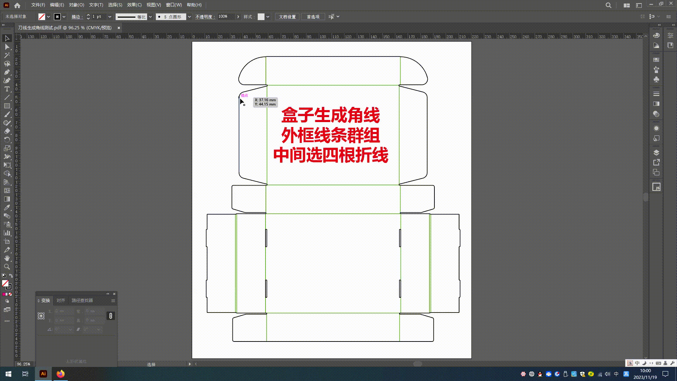Select the Pen tool

tap(7, 72)
